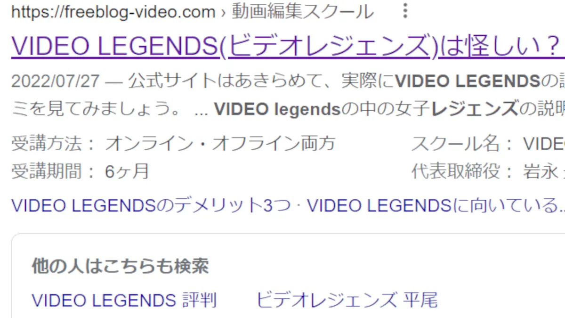
Task: Click the 代表取締役 label
Action: click(456, 171)
